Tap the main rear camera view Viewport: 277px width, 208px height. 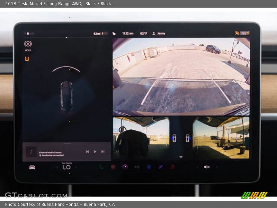pos(181,76)
